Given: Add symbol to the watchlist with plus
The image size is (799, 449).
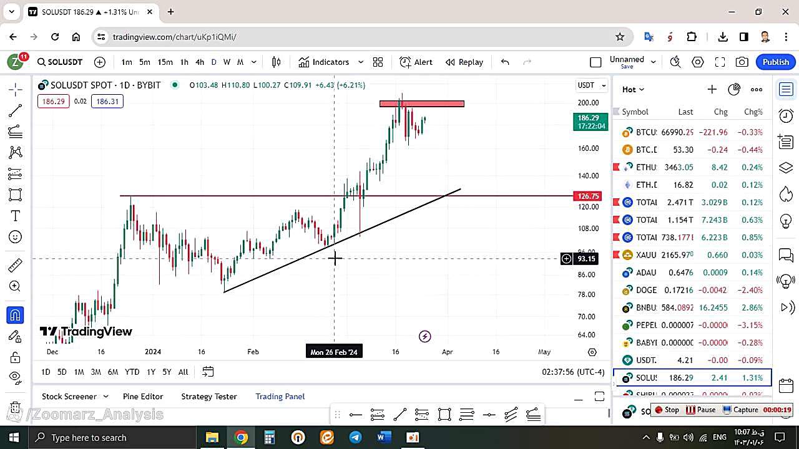Looking at the screenshot, I should 712,89.
